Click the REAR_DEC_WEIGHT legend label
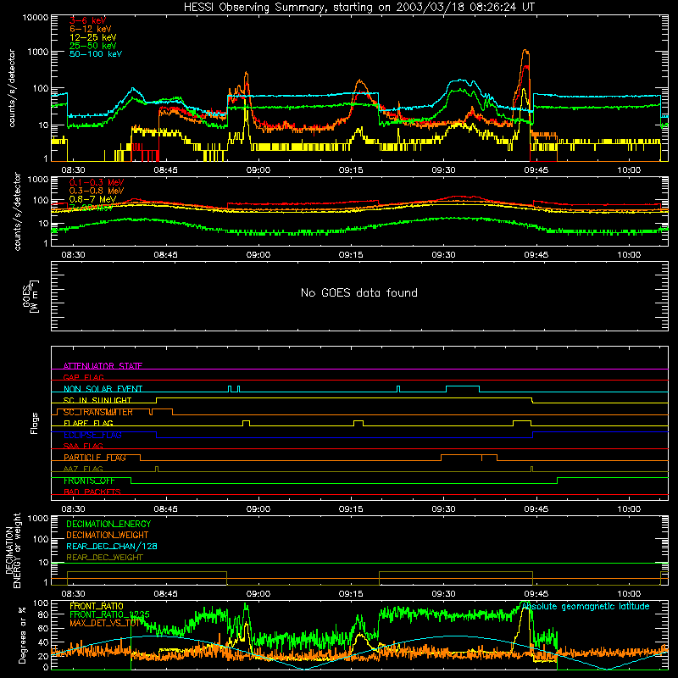 pyautogui.click(x=104, y=558)
